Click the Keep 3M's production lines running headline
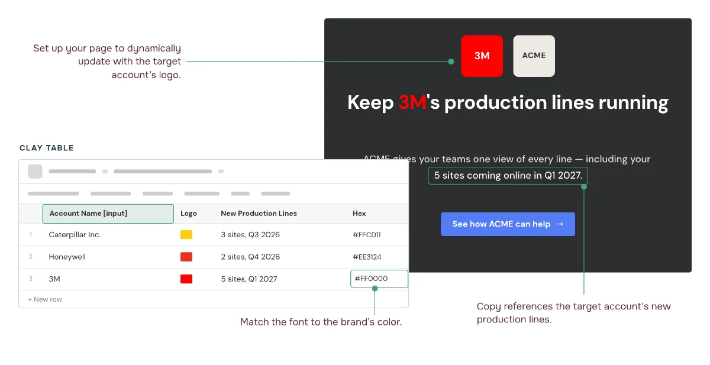Image resolution: width=710 pixels, height=365 pixels. pyautogui.click(x=508, y=102)
